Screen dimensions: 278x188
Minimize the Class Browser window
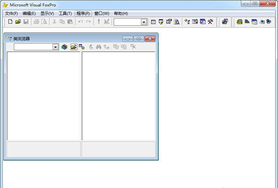(x=127, y=38)
